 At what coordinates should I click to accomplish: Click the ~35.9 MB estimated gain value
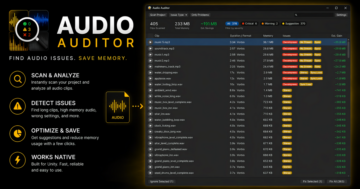coord(340,42)
